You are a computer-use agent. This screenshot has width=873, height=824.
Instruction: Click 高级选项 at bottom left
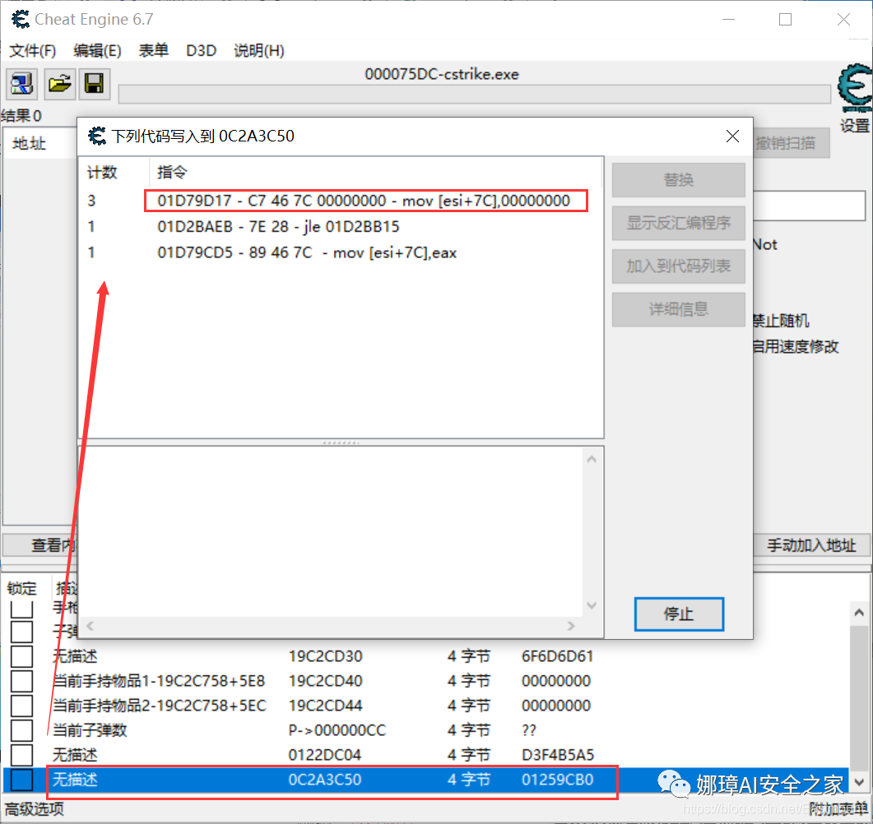(x=35, y=809)
